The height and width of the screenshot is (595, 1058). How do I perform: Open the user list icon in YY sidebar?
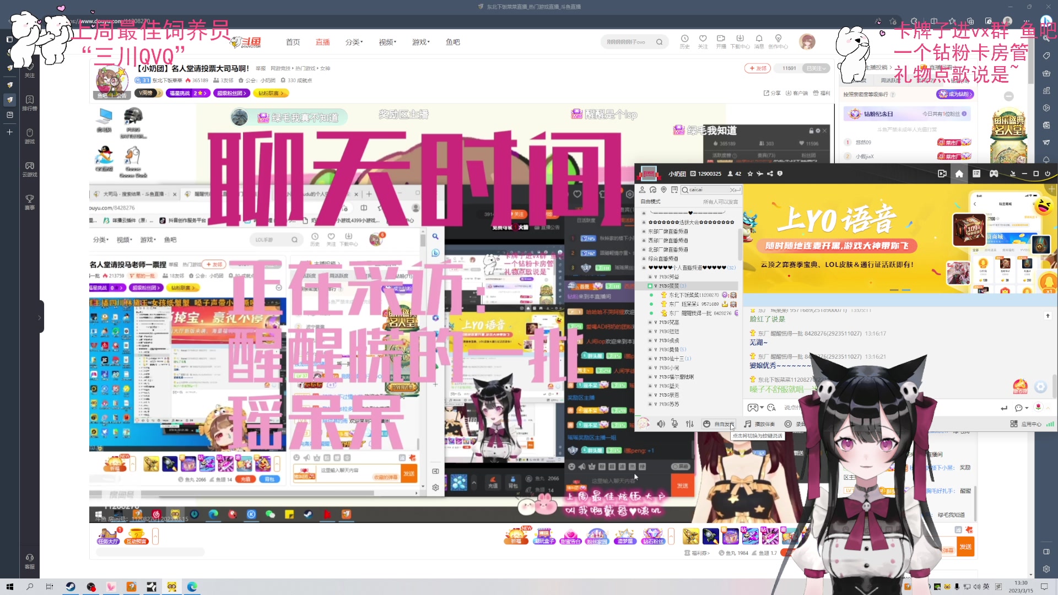click(x=642, y=190)
